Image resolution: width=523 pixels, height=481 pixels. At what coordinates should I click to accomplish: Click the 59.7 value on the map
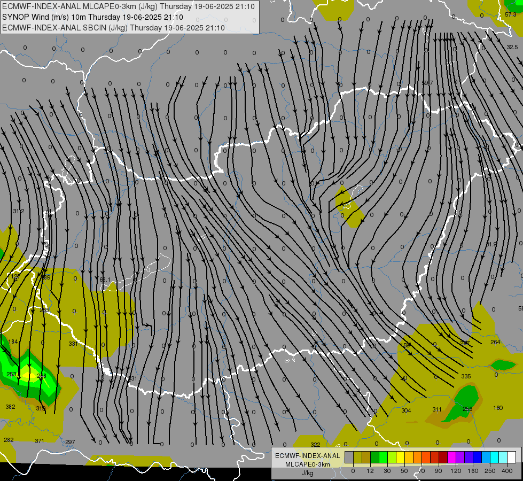pyautogui.click(x=427, y=83)
